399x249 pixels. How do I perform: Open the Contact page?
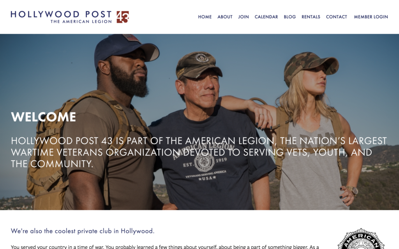point(336,17)
